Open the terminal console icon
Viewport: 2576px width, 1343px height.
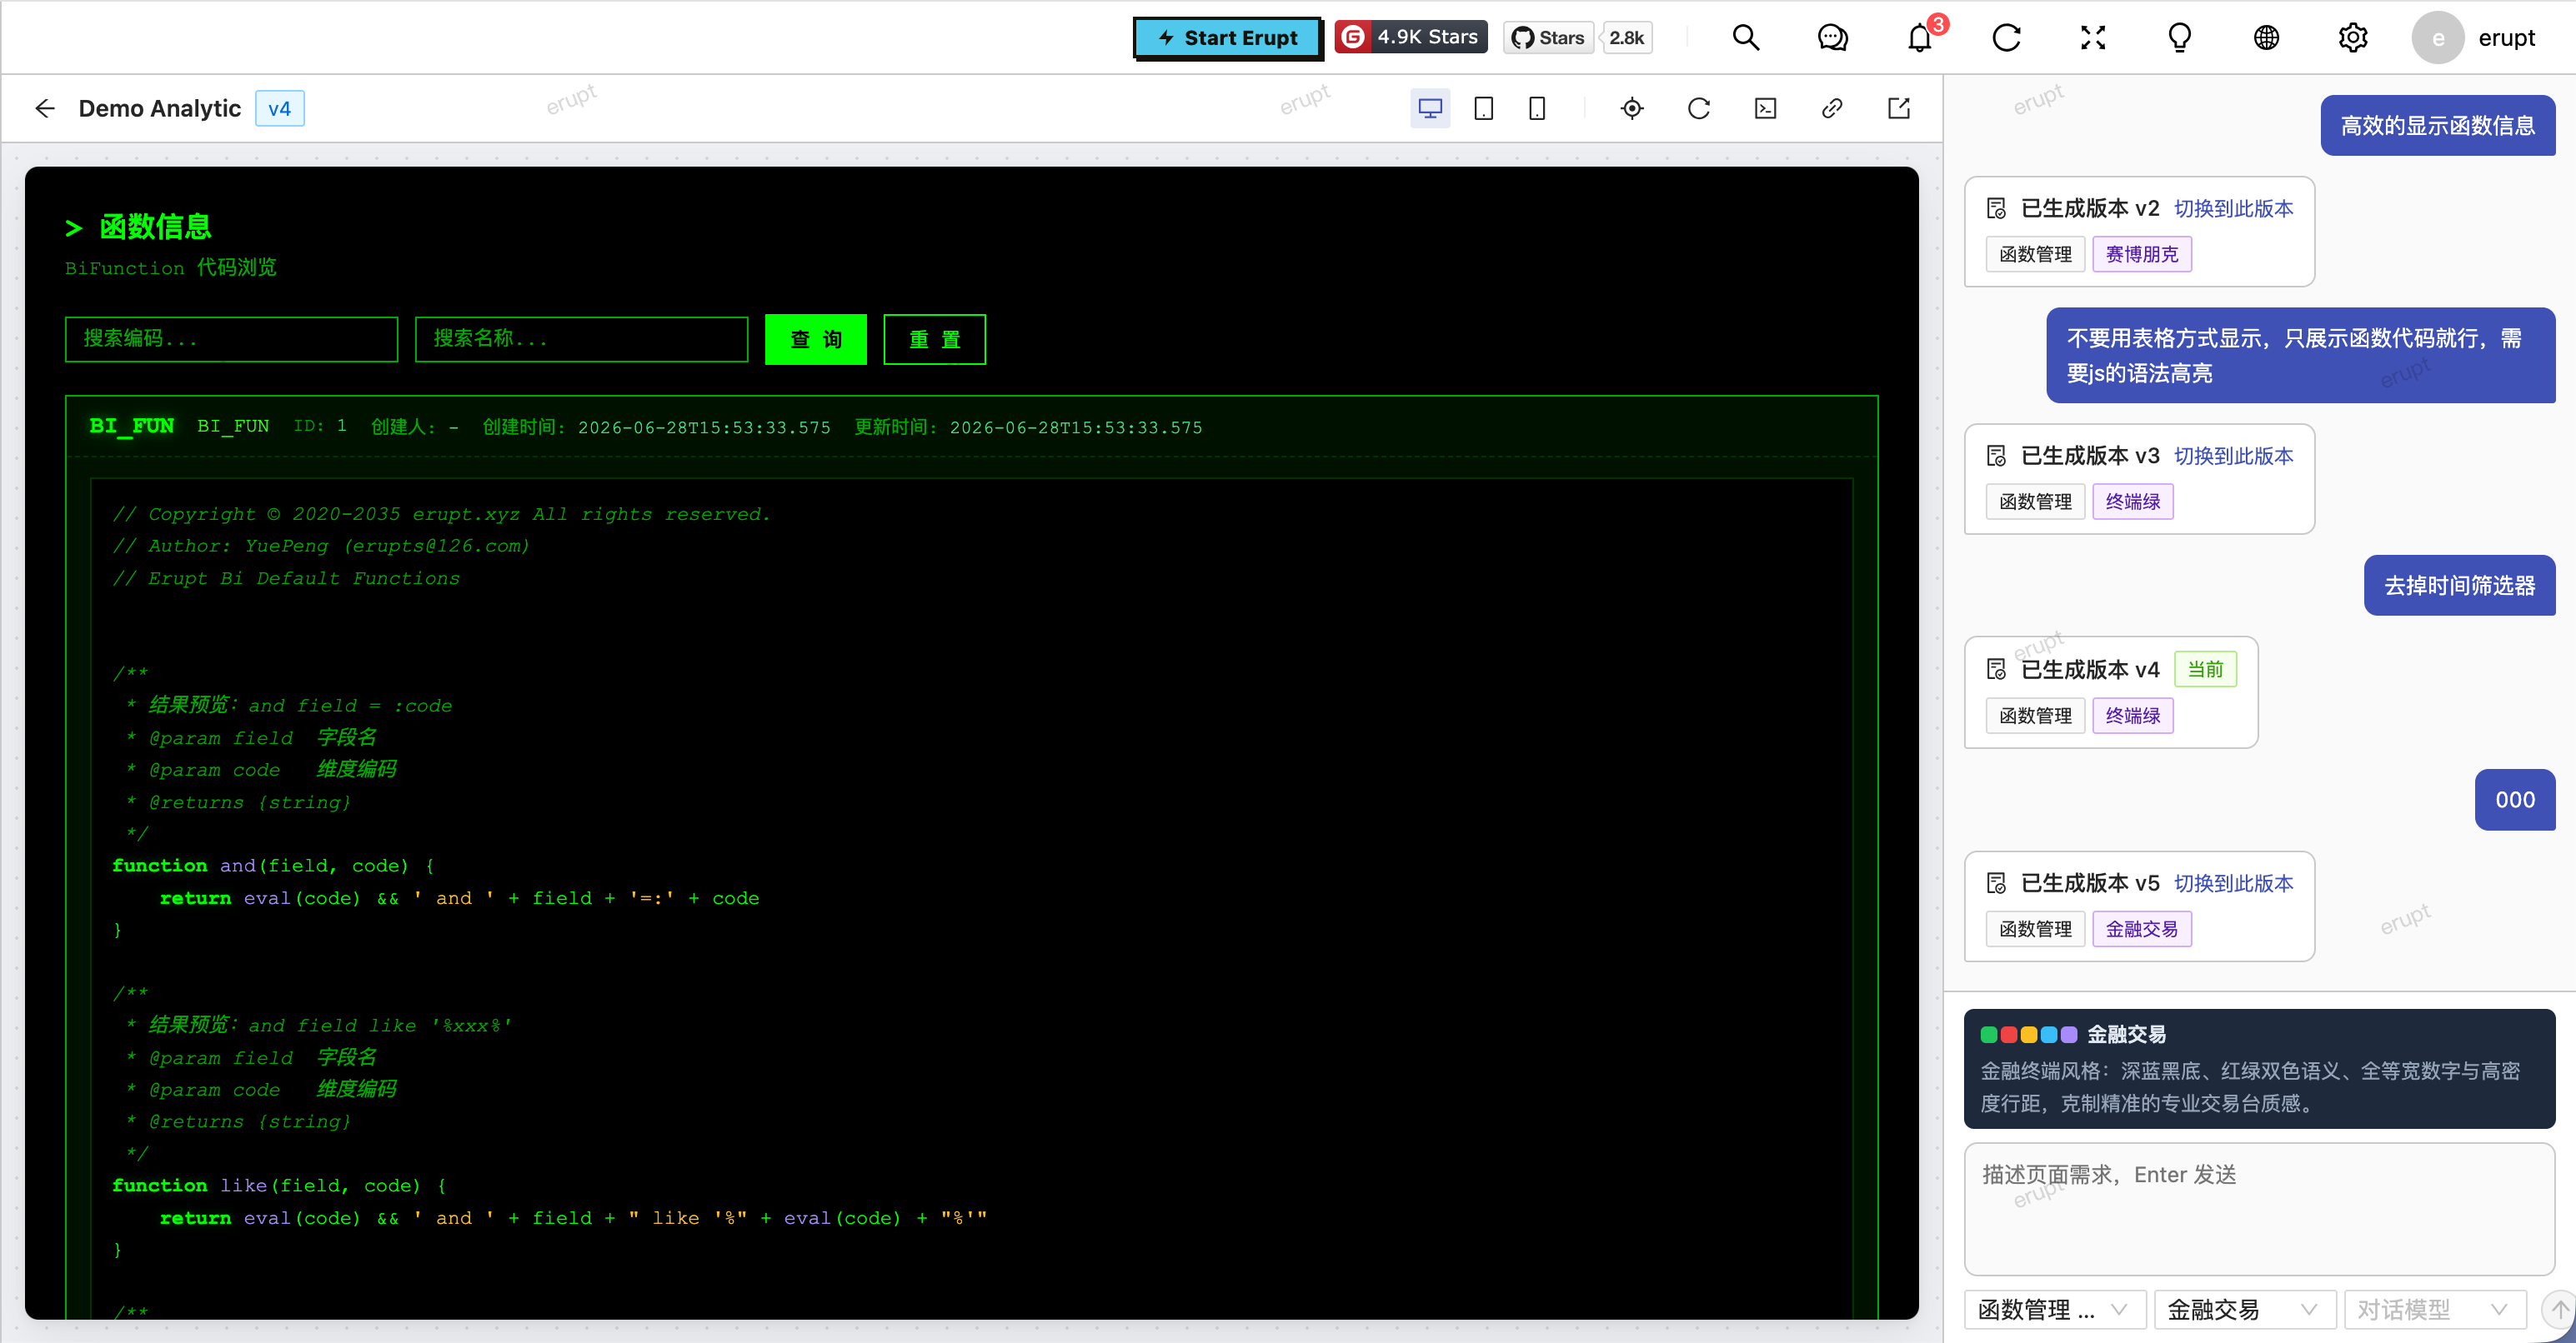click(1766, 108)
